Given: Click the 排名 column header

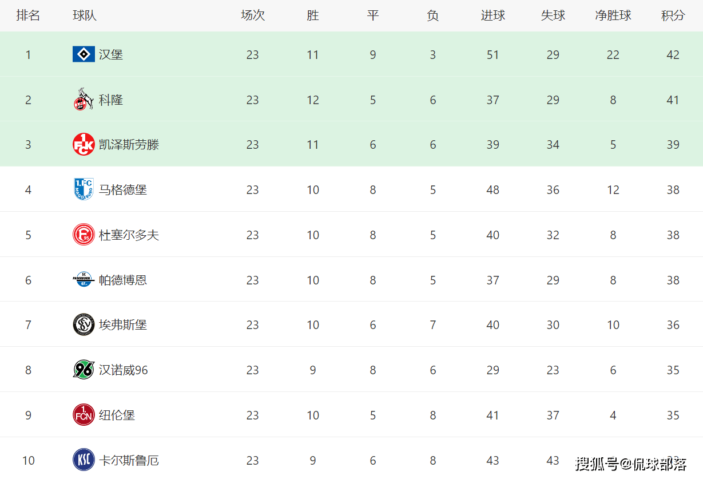Looking at the screenshot, I should tap(28, 15).
